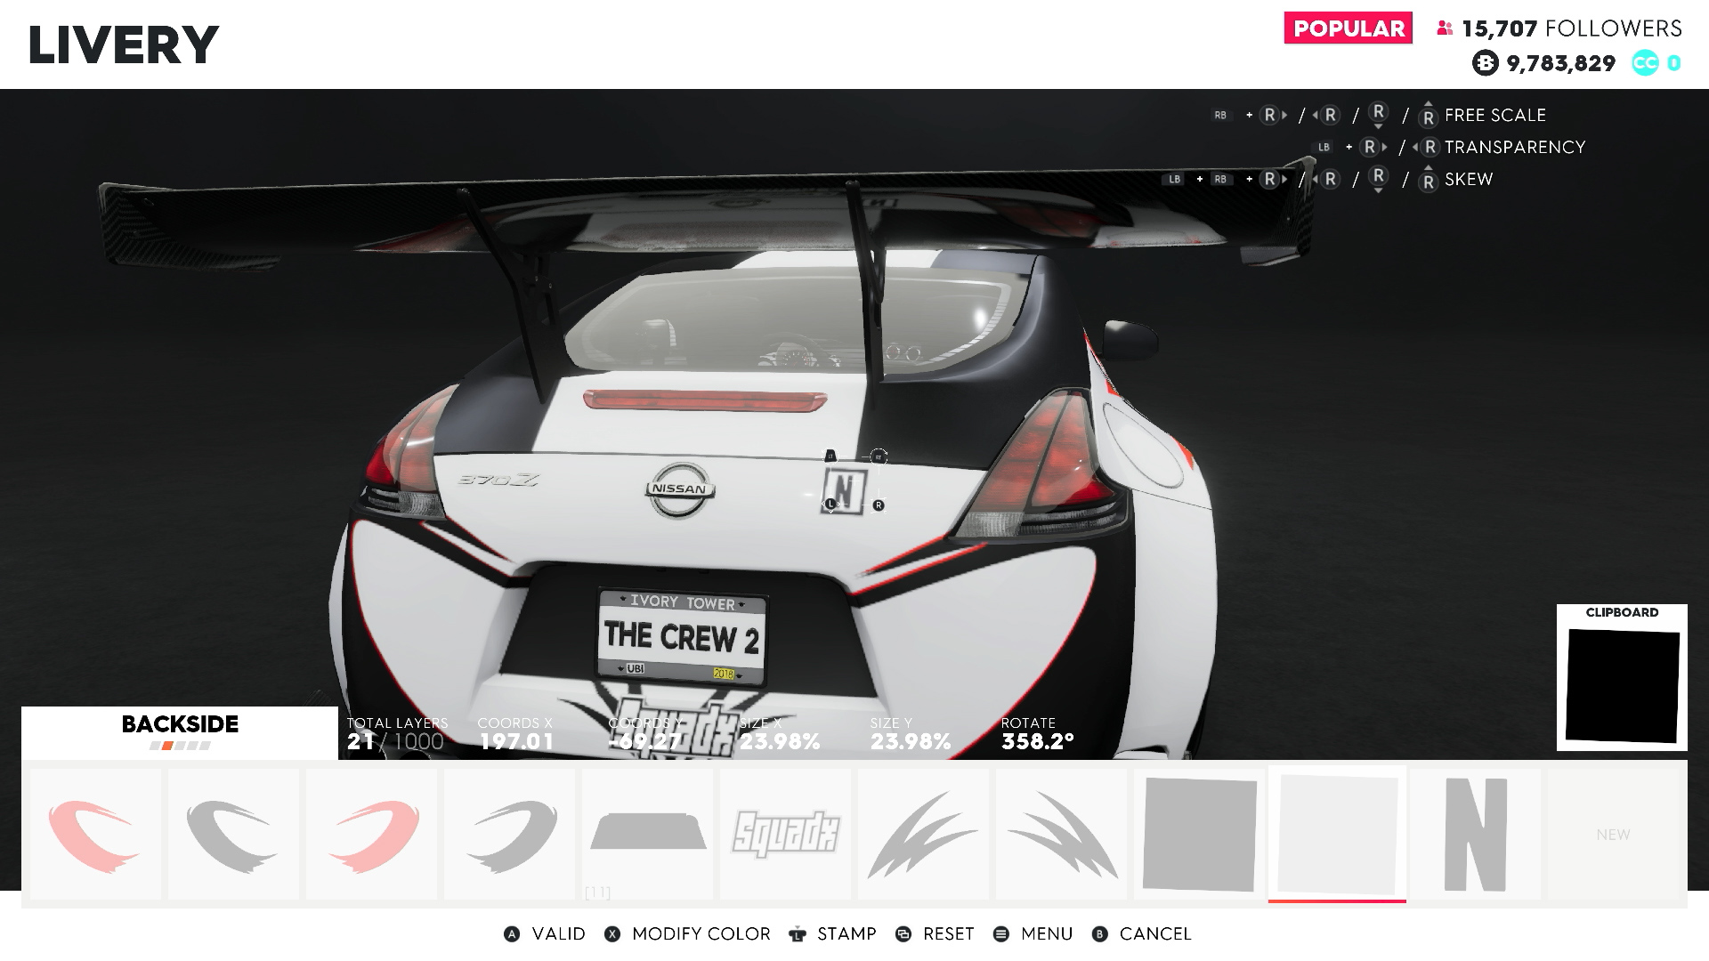This screenshot has width=1709, height=961.
Task: Click the RB button icon beside Free Scale
Action: pyautogui.click(x=1220, y=116)
